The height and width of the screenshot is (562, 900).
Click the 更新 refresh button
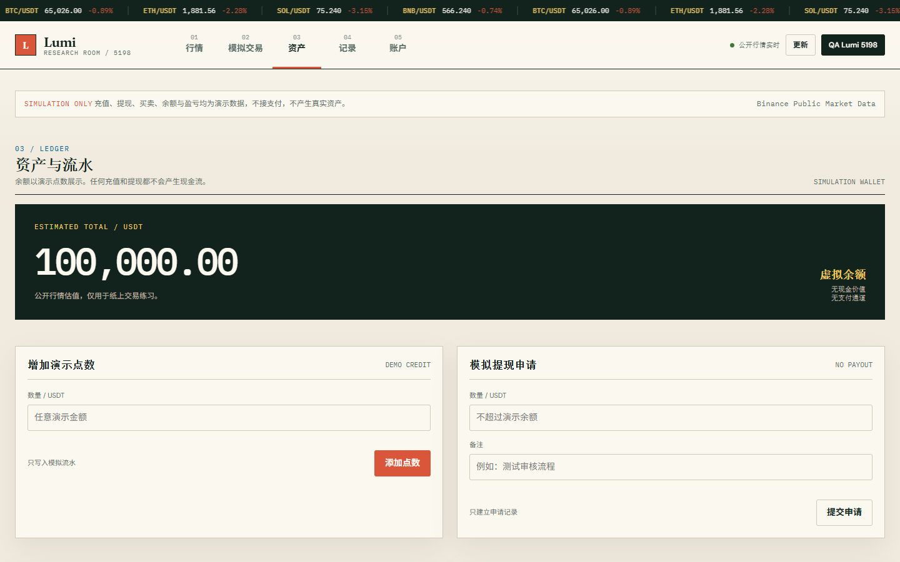click(801, 45)
